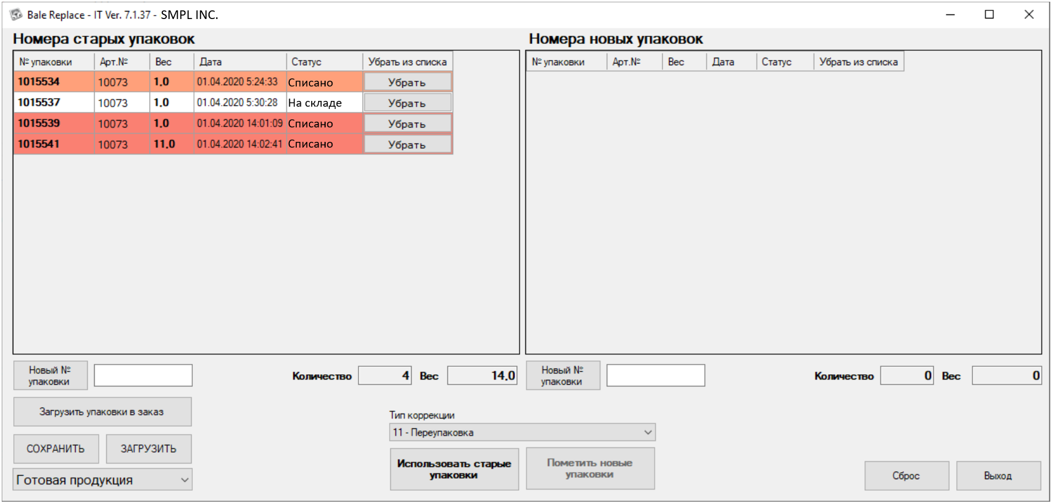Viewport: 1052px width, 504px height.
Task: Remove package 1015534 with its Убрать button
Action: (406, 82)
